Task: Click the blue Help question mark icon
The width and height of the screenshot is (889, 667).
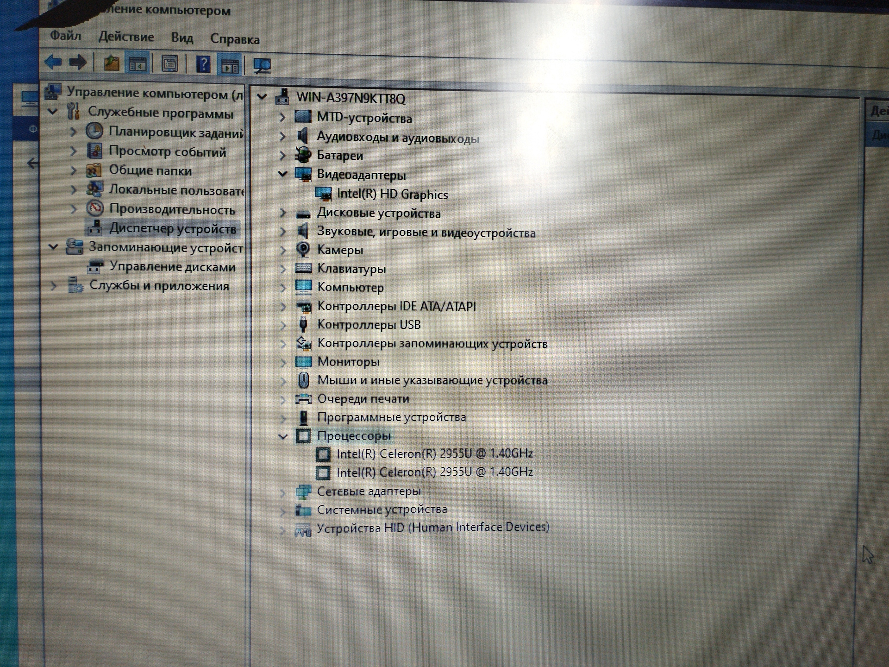Action: [x=203, y=64]
